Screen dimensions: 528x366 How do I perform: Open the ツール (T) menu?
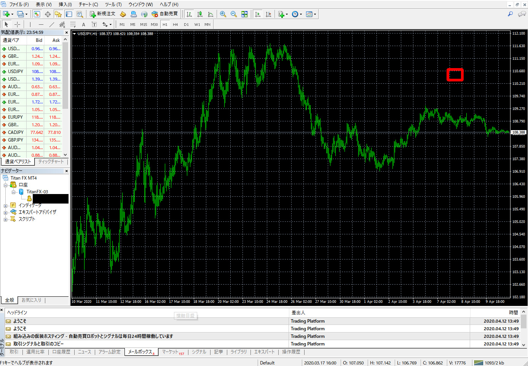click(113, 4)
